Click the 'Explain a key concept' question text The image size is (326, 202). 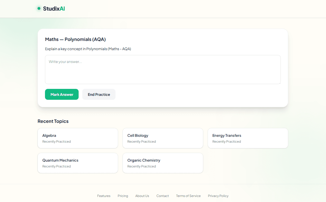pos(88,49)
